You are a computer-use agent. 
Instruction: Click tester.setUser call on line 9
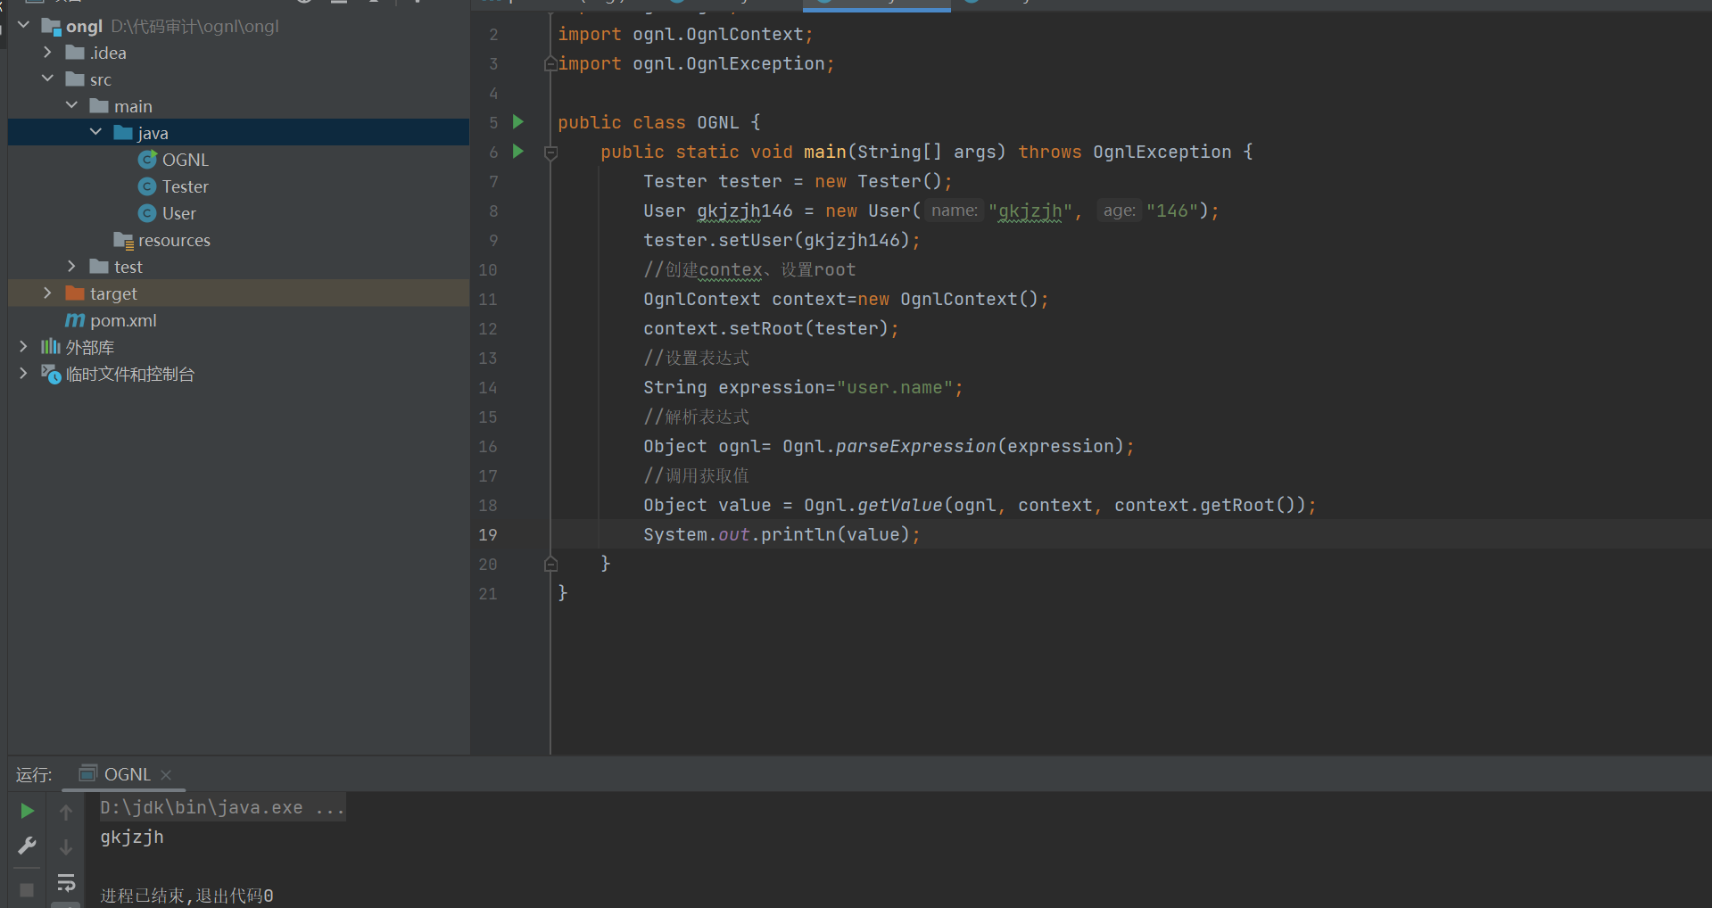[x=782, y=240]
